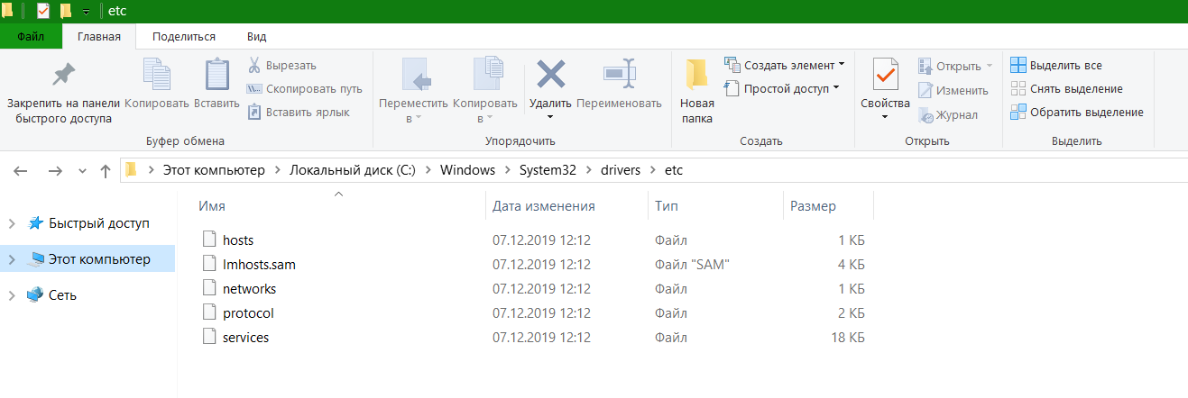
Task: Expand Сеть tree node
Action: click(12, 295)
